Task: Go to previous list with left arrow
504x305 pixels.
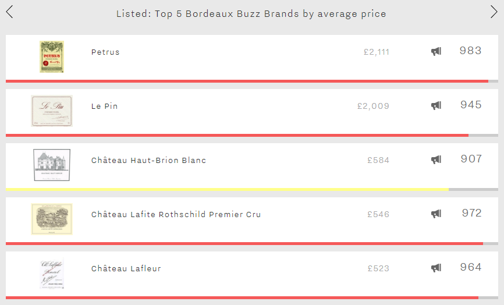Action: tap(9, 12)
